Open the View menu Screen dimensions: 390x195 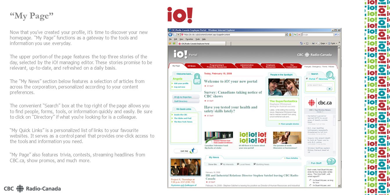pyautogui.click(x=181, y=39)
